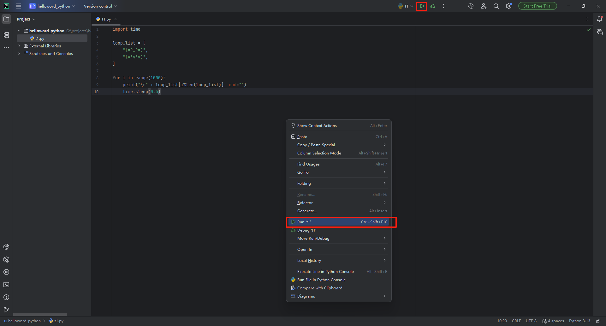This screenshot has width=606, height=326.
Task: Click Python 3.13 interpreter in status bar
Action: [579, 321]
